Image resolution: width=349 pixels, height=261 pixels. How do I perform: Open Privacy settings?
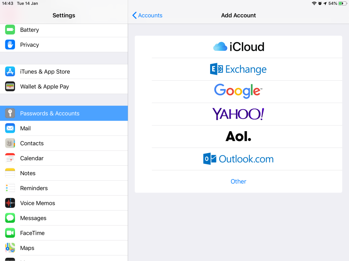point(64,45)
